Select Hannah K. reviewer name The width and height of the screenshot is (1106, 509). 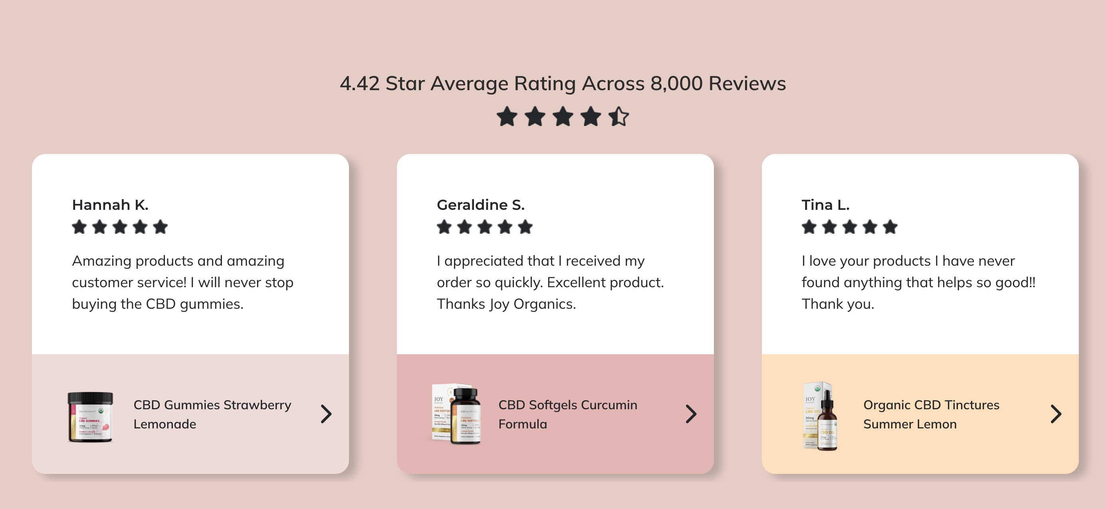point(110,205)
